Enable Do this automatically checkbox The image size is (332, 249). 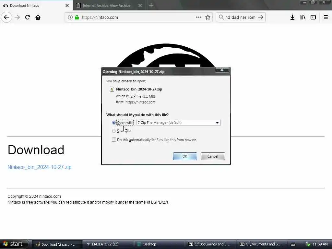[114, 139]
